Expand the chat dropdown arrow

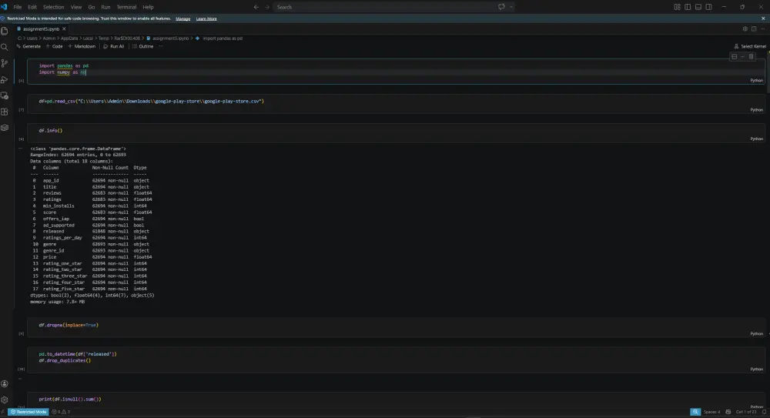pyautogui.click(x=511, y=7)
